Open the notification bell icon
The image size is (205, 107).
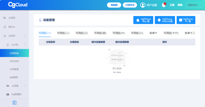pyautogui.click(x=163, y=5)
